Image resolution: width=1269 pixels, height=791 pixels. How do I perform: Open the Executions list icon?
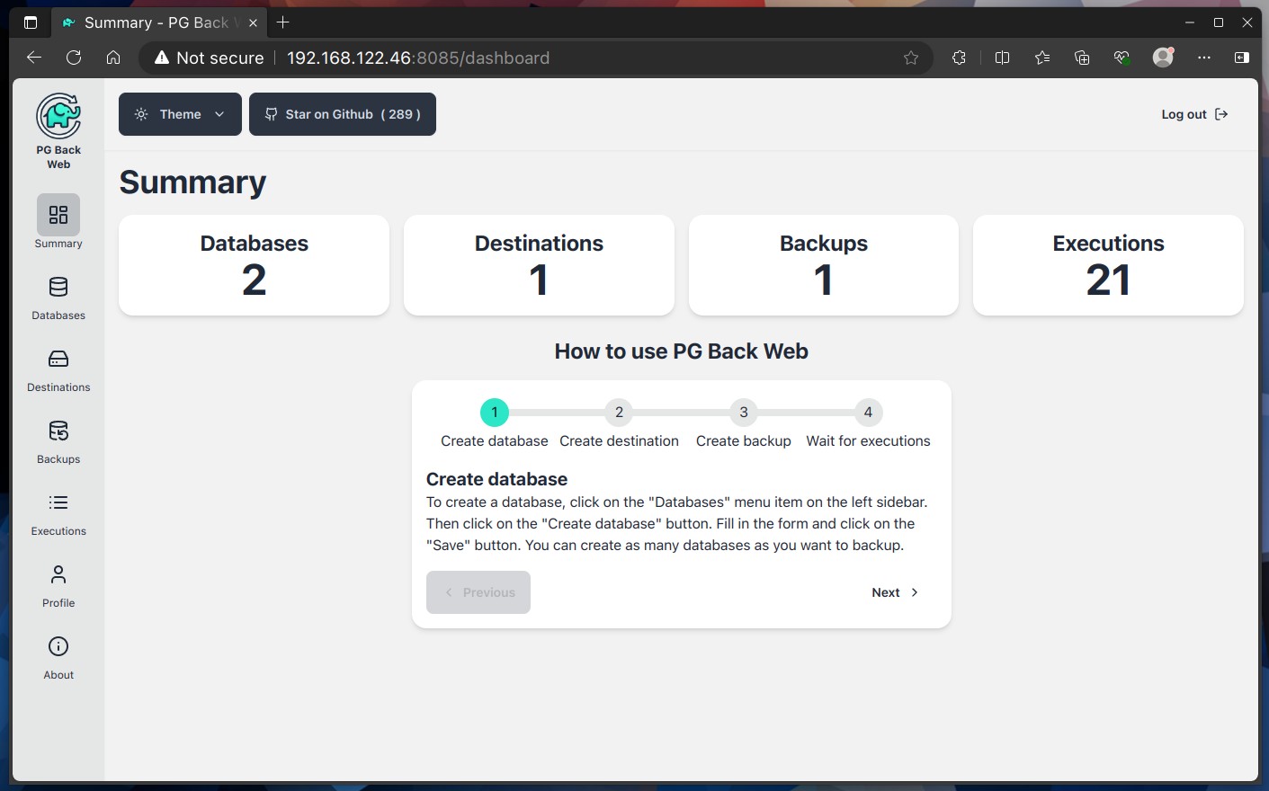coord(58,502)
